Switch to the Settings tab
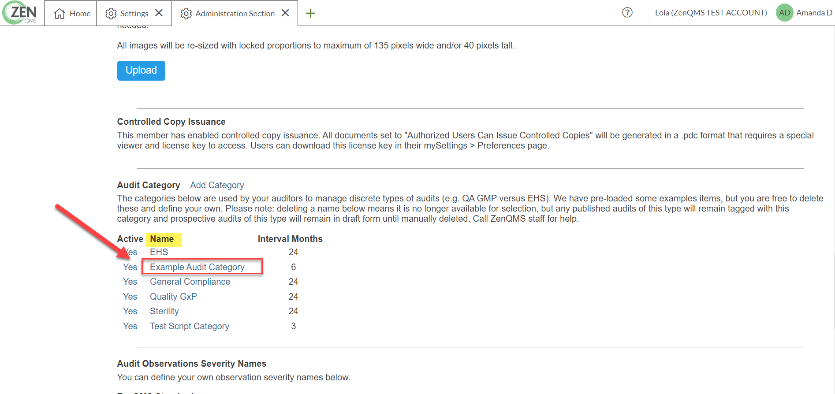 [x=134, y=13]
